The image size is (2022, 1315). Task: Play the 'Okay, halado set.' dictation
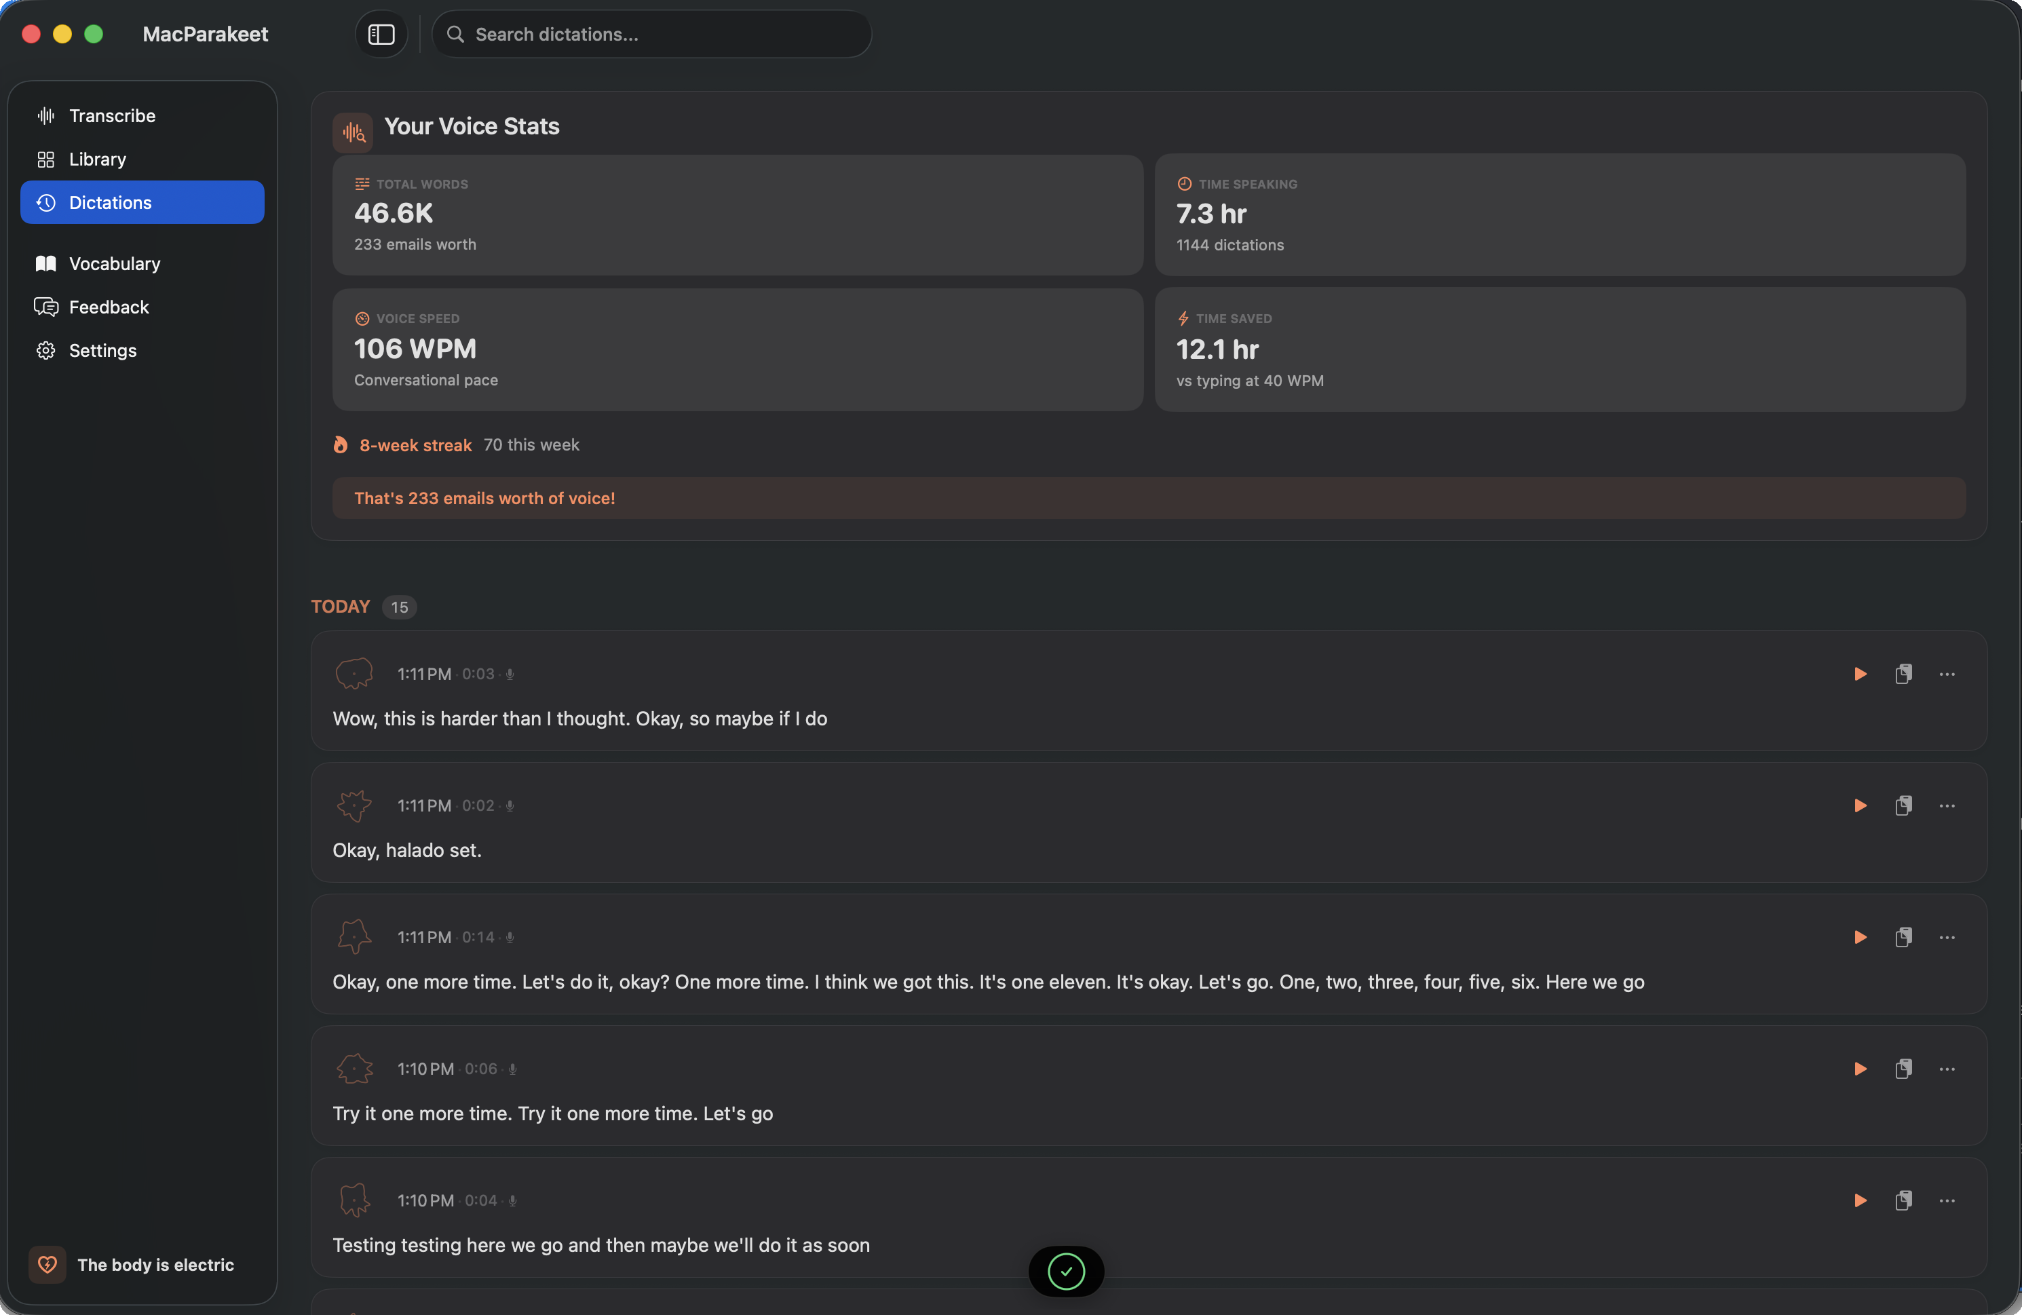pyautogui.click(x=1860, y=805)
